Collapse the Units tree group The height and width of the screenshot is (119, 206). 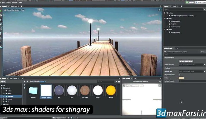(x=165, y=19)
